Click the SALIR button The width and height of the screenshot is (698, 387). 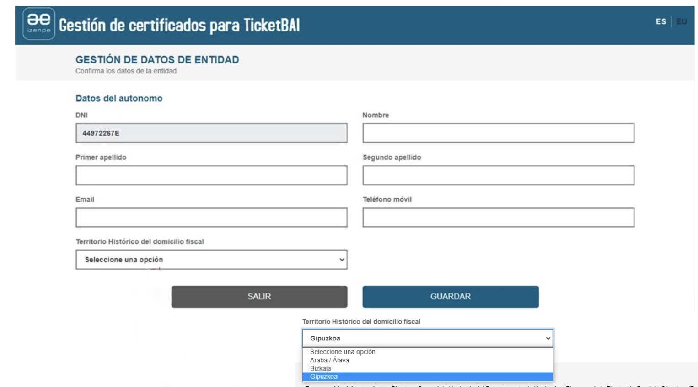tap(259, 297)
